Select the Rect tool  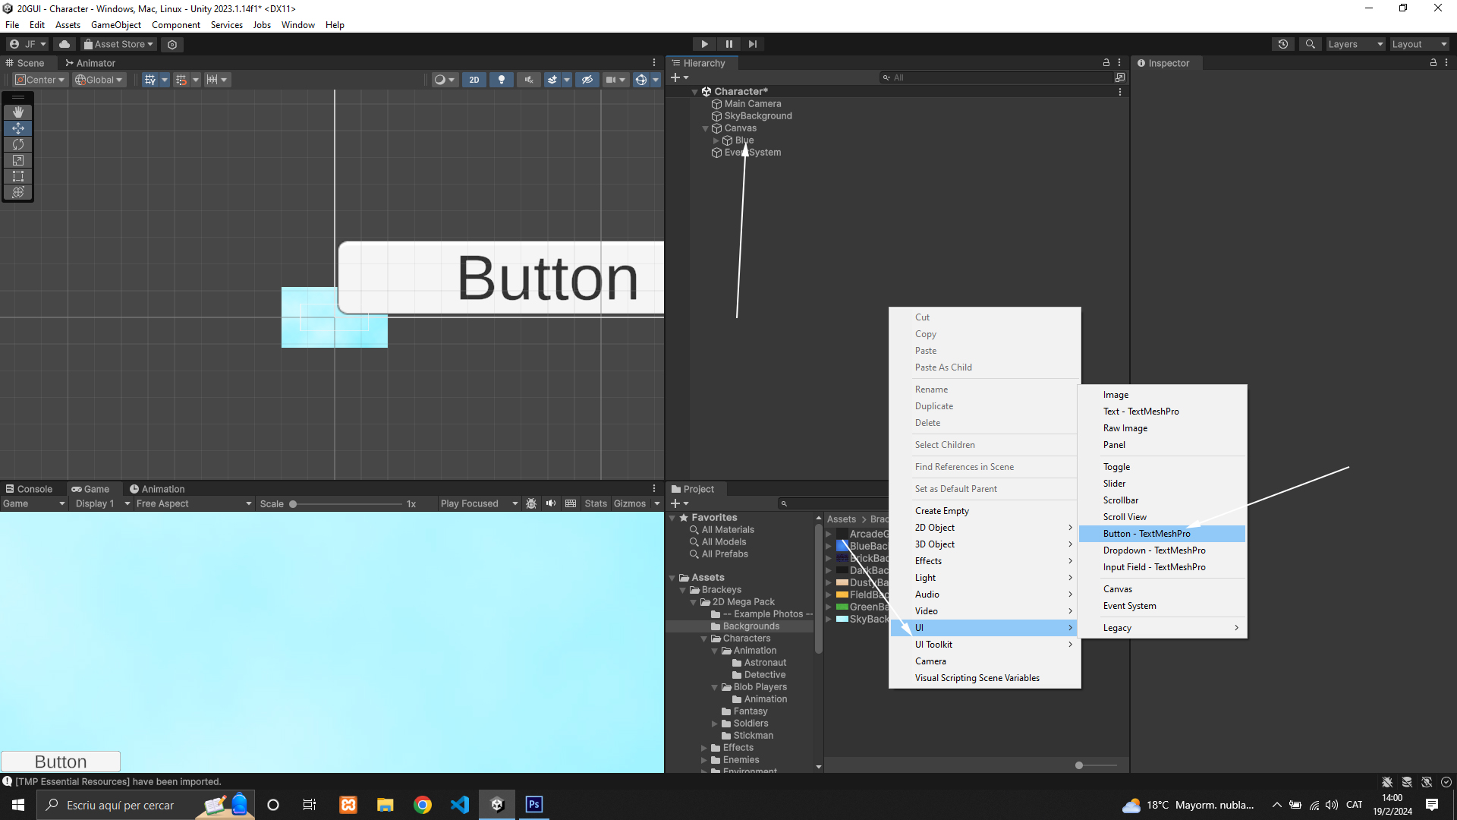(x=18, y=176)
